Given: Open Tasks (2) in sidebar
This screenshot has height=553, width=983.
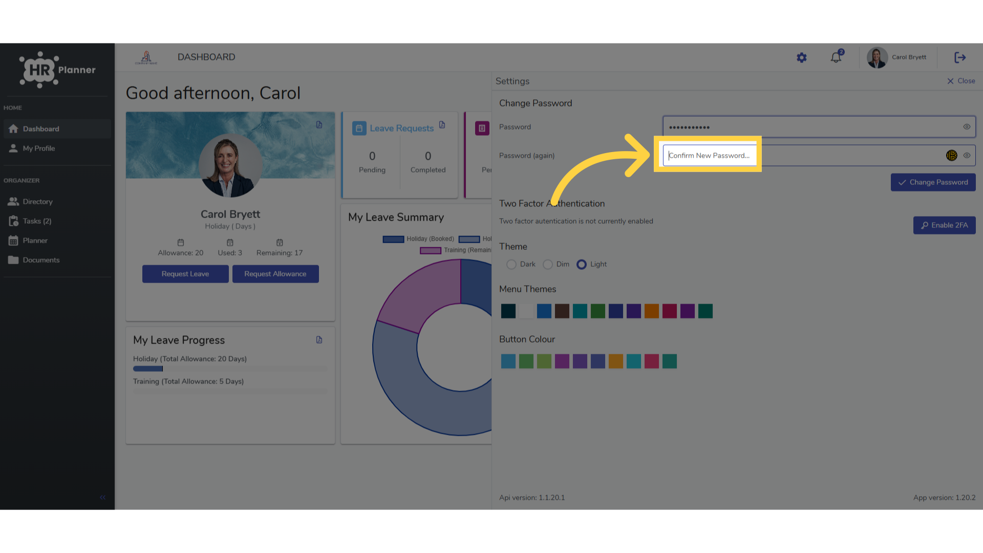Looking at the screenshot, I should (x=57, y=221).
